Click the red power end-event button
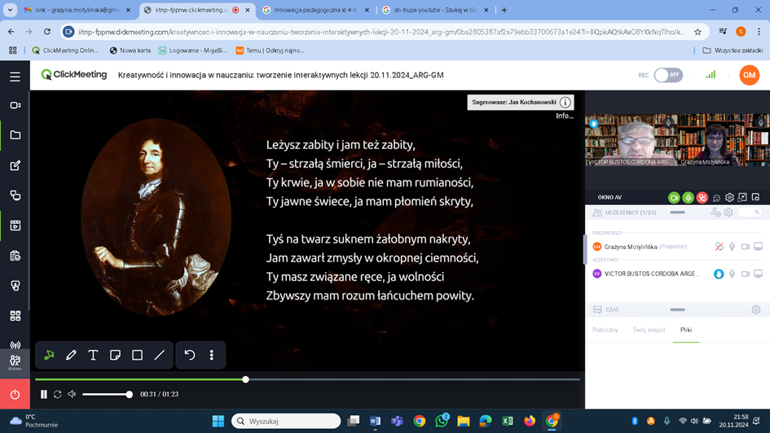Image resolution: width=770 pixels, height=433 pixels. click(x=15, y=394)
